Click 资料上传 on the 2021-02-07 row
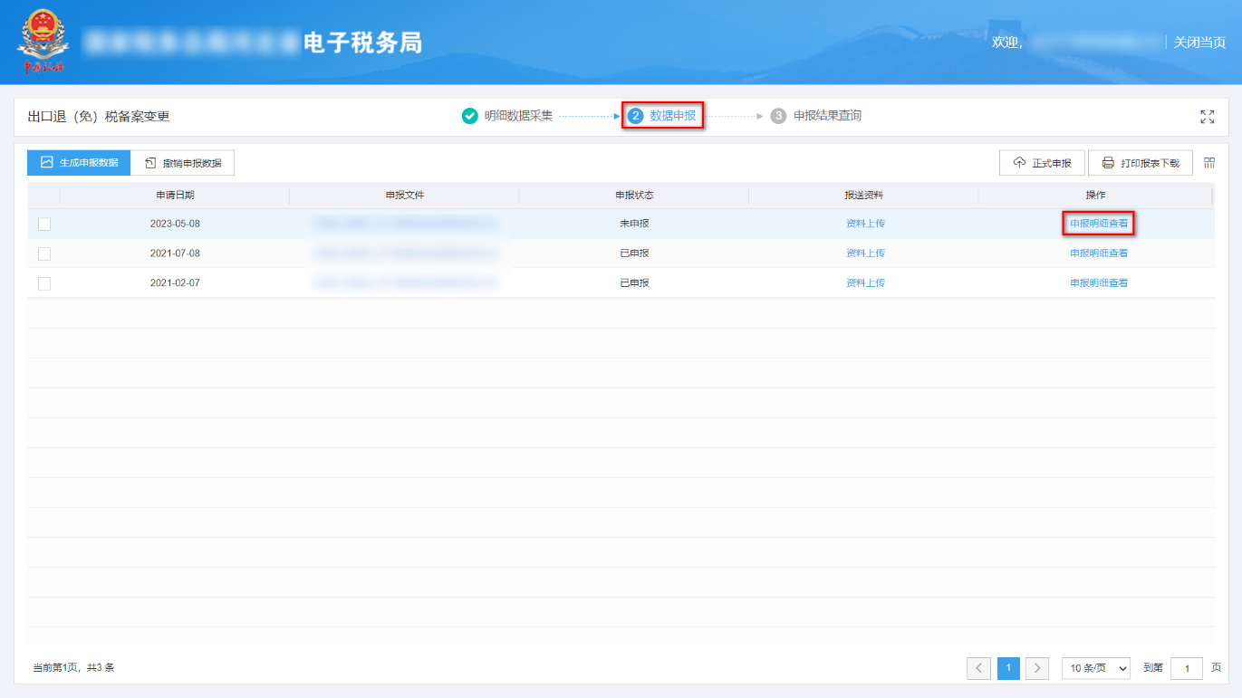 (863, 282)
